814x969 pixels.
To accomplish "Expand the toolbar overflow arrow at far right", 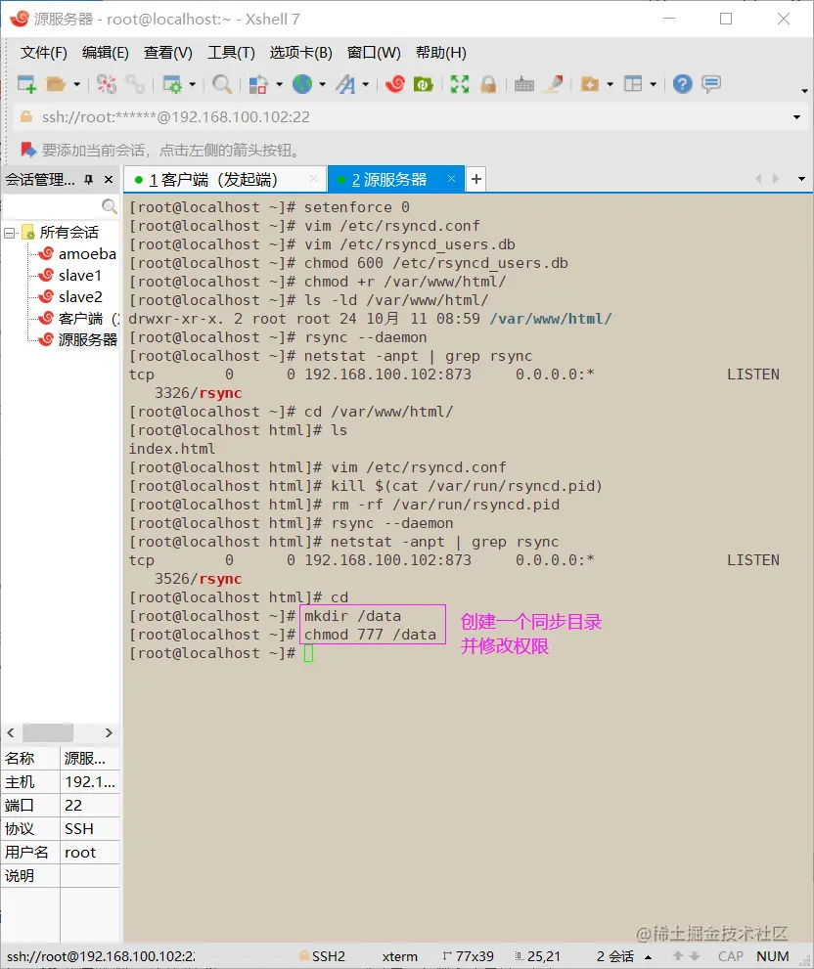I will click(x=804, y=91).
